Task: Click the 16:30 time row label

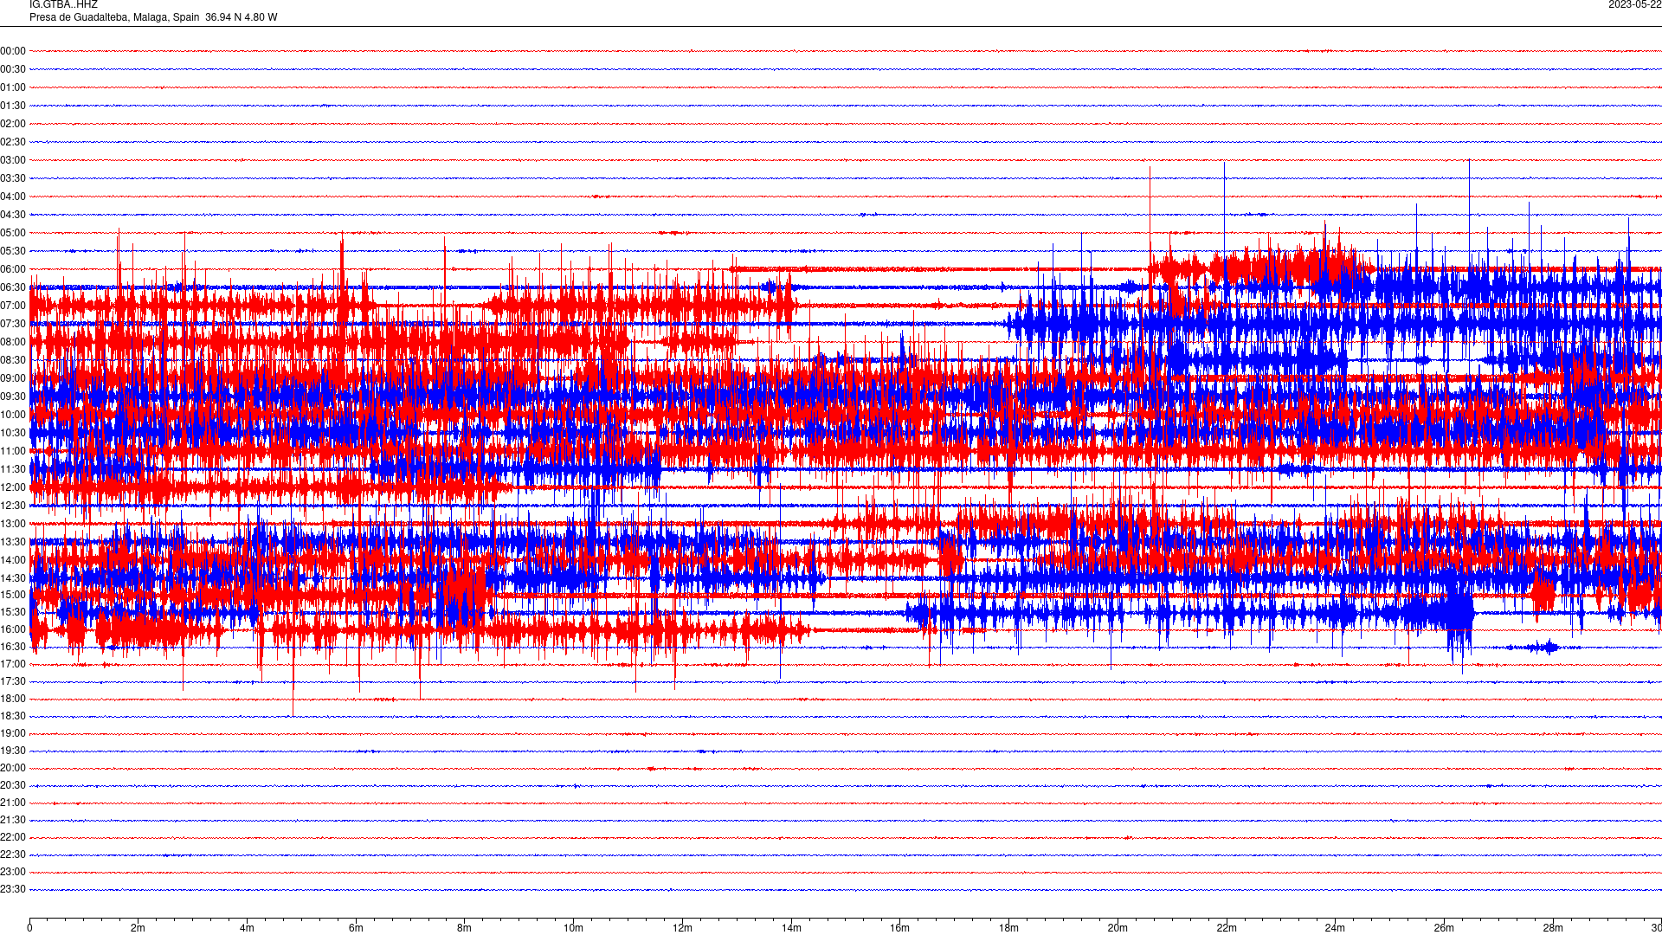Action: [x=13, y=647]
